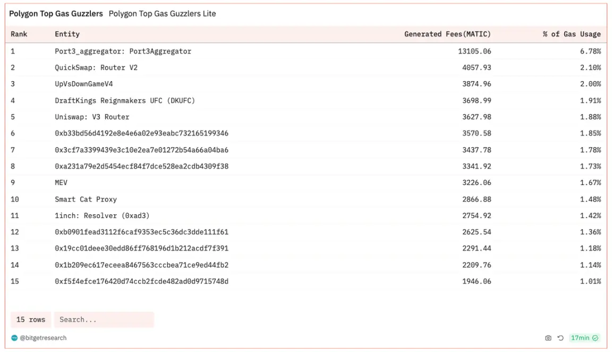Open the @bitgetresearch profile link
612x352 pixels.
tap(43, 338)
